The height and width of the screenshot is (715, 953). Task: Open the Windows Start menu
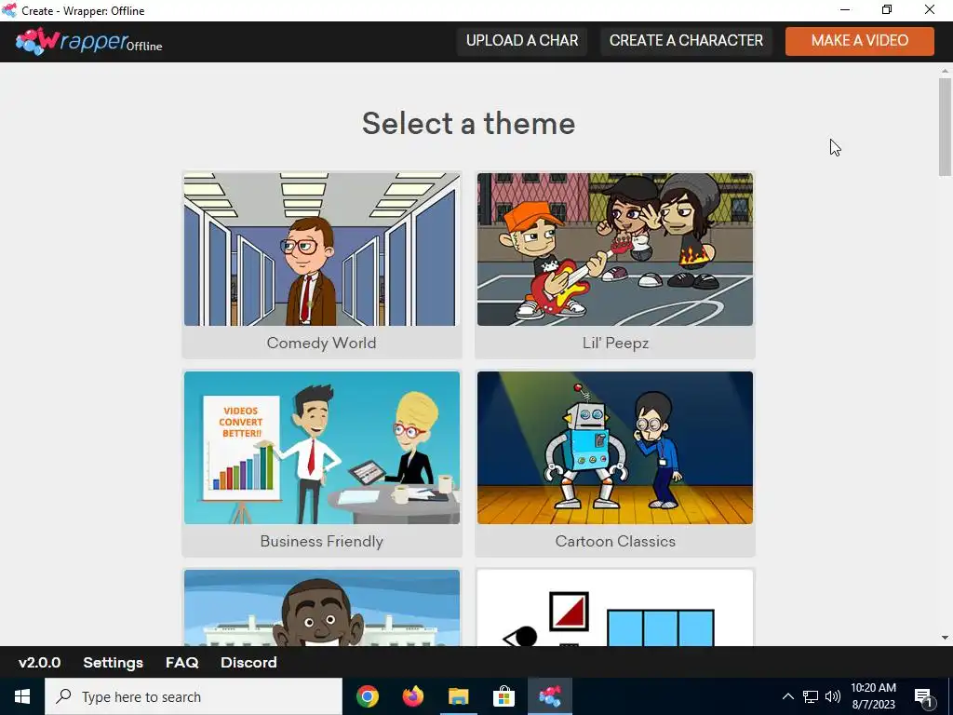(x=22, y=696)
